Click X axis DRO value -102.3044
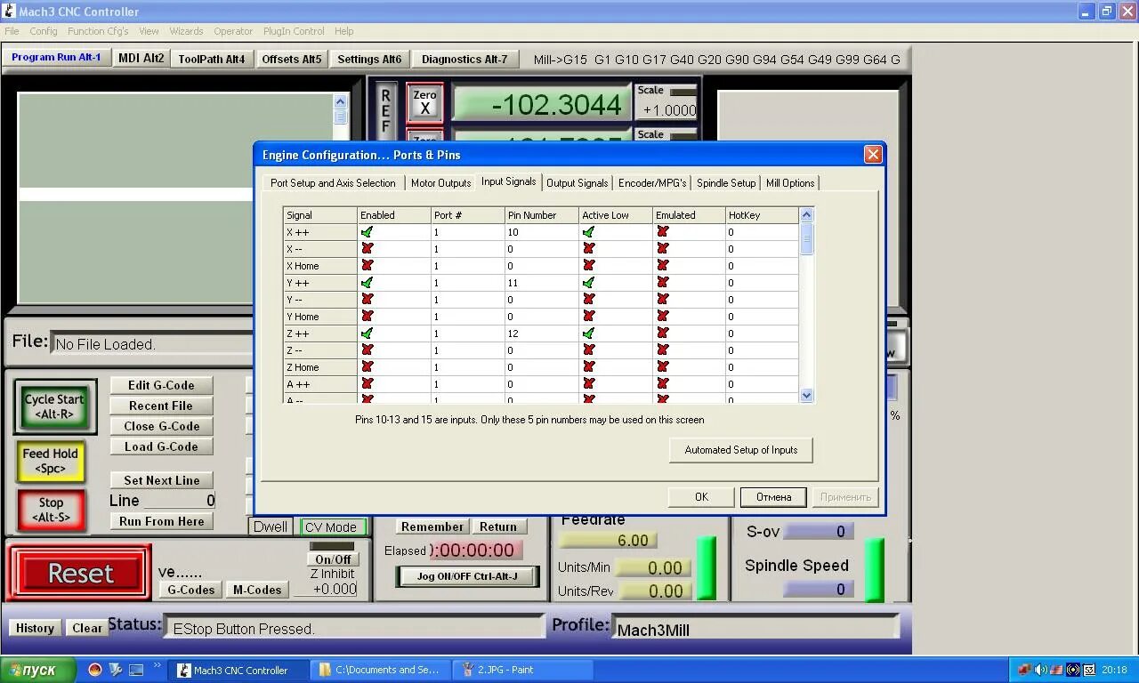The image size is (1139, 683). pyautogui.click(x=540, y=104)
